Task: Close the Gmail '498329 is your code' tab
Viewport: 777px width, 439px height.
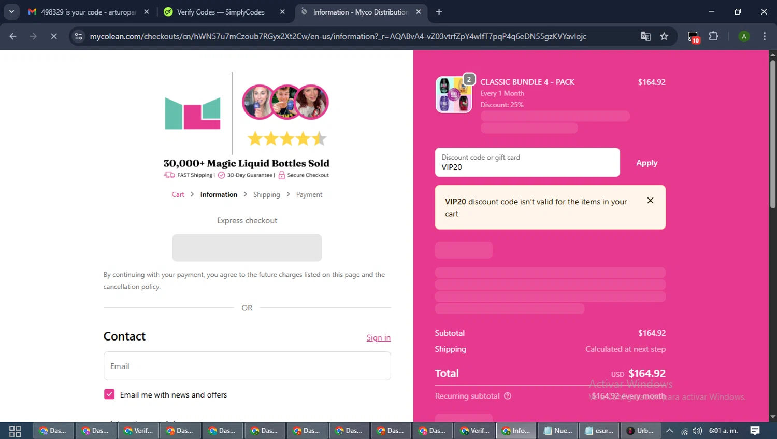Action: [147, 12]
